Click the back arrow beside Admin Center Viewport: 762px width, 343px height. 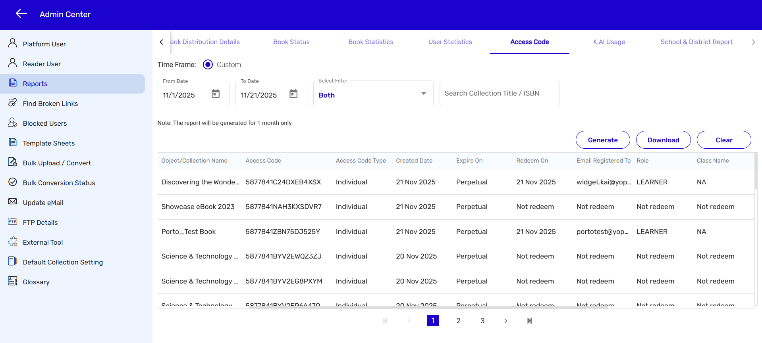(21, 14)
